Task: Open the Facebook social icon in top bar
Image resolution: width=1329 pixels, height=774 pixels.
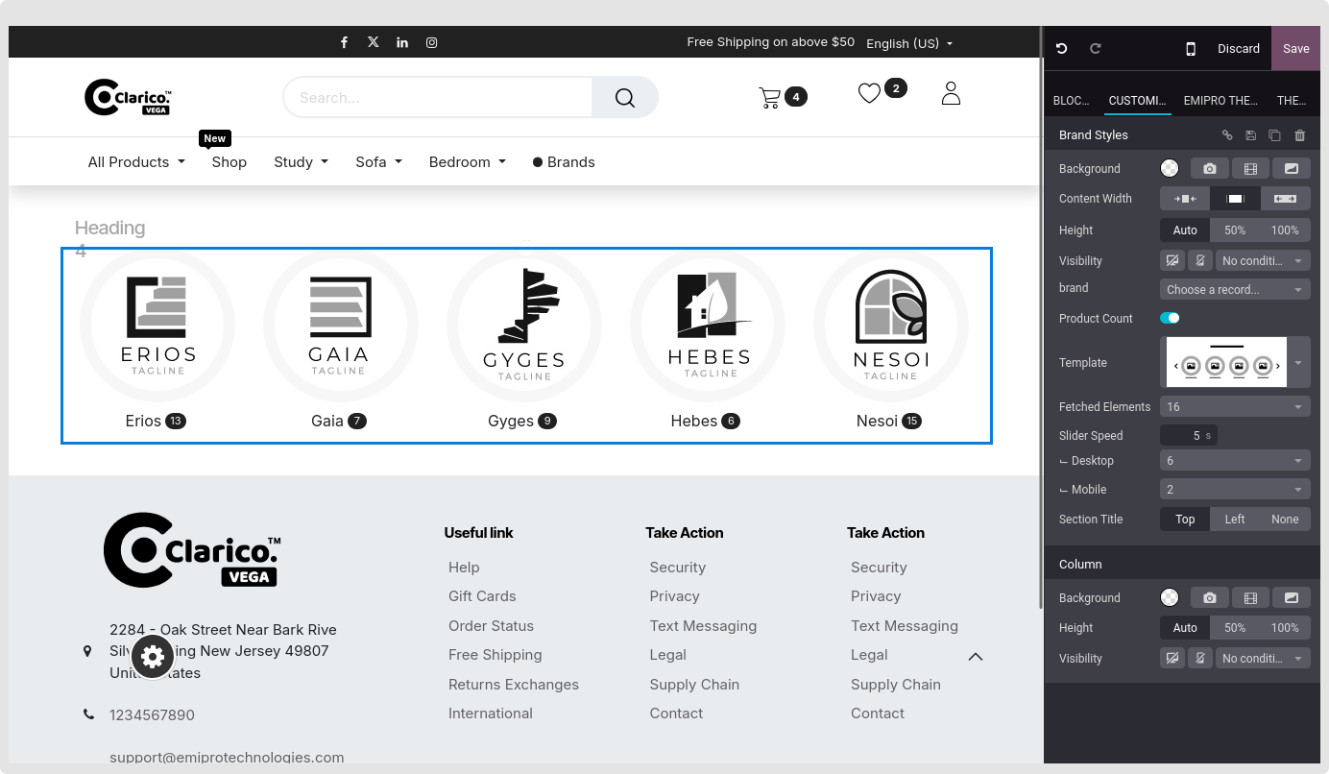Action: 345,42
